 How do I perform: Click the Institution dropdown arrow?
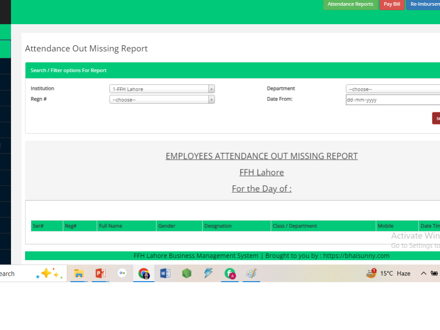click(x=212, y=89)
